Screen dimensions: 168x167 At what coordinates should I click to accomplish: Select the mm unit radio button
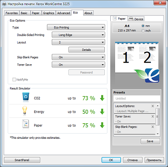coord(143,26)
